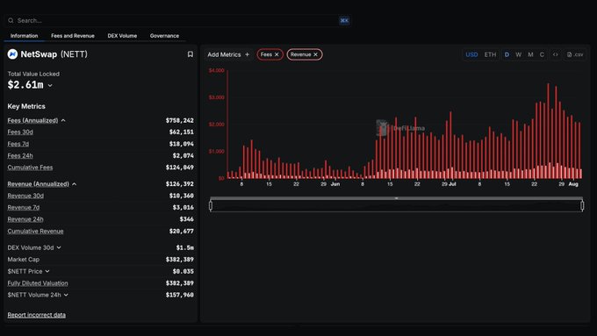Viewport: 597px width, 336px height.
Task: Expand the Total Value Locked dropdown
Action: [x=50, y=86]
